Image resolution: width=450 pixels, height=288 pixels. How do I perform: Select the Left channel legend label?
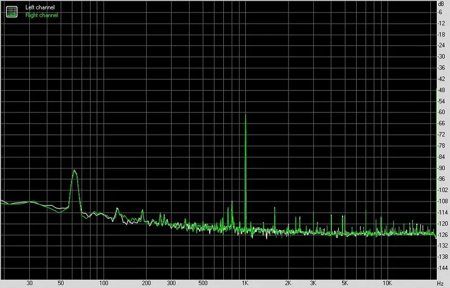point(40,7)
